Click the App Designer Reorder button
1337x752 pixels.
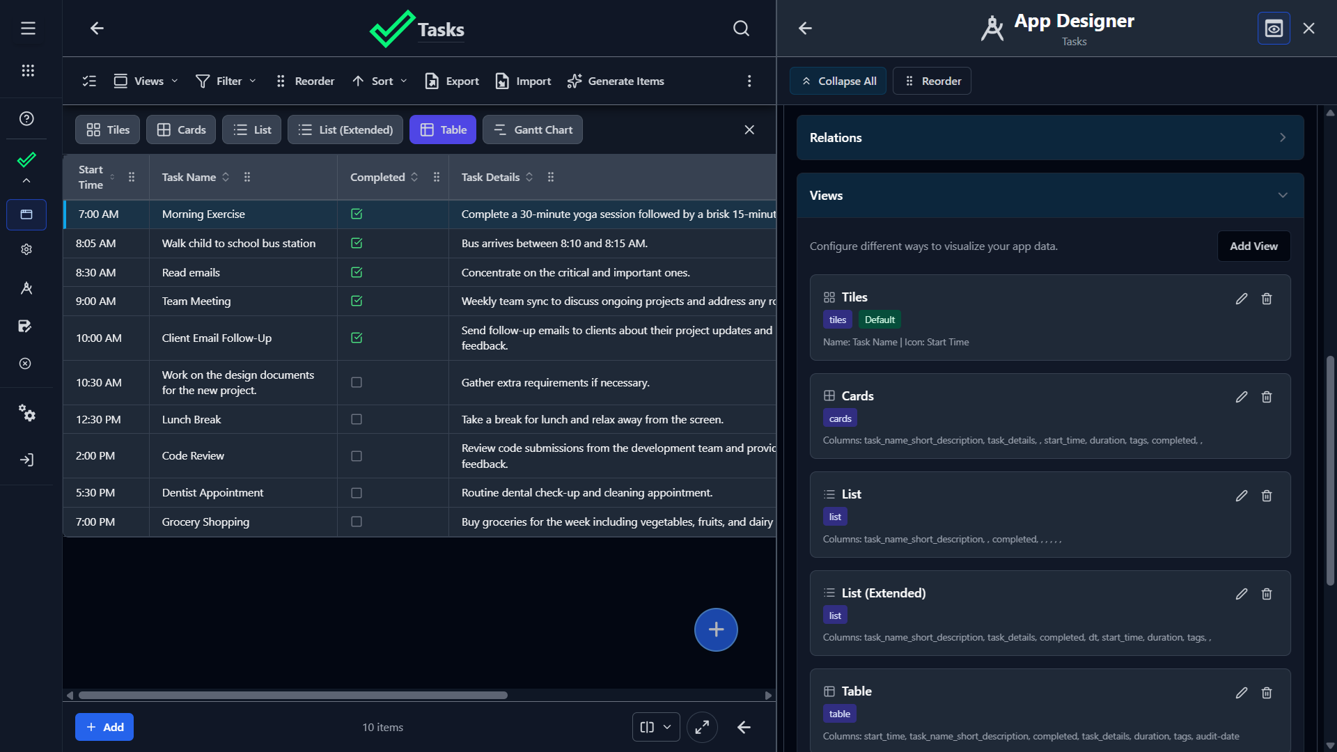(932, 81)
